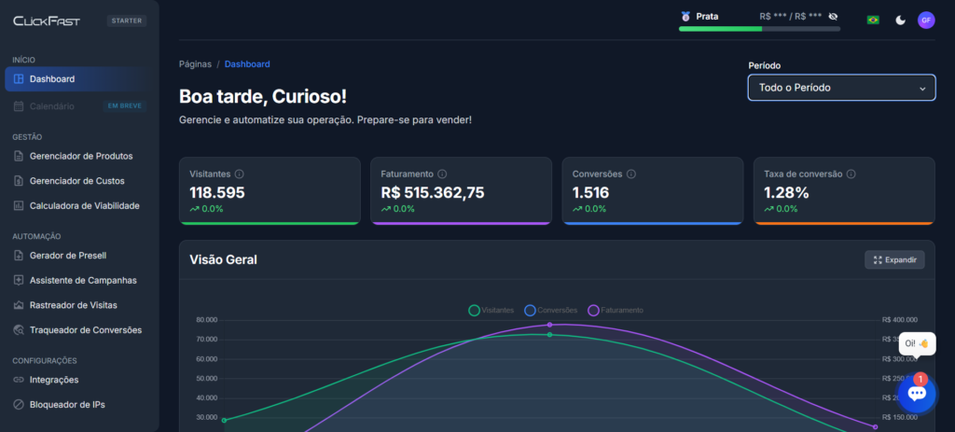The width and height of the screenshot is (955, 432).
Task: Expand the Visão Geral chart
Action: (x=894, y=259)
